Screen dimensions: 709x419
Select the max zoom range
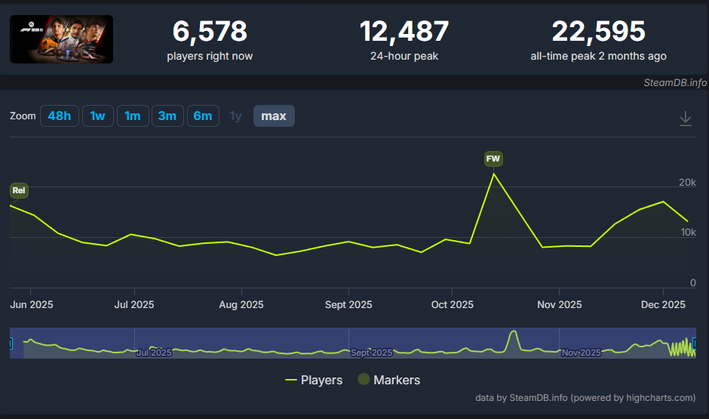(273, 116)
